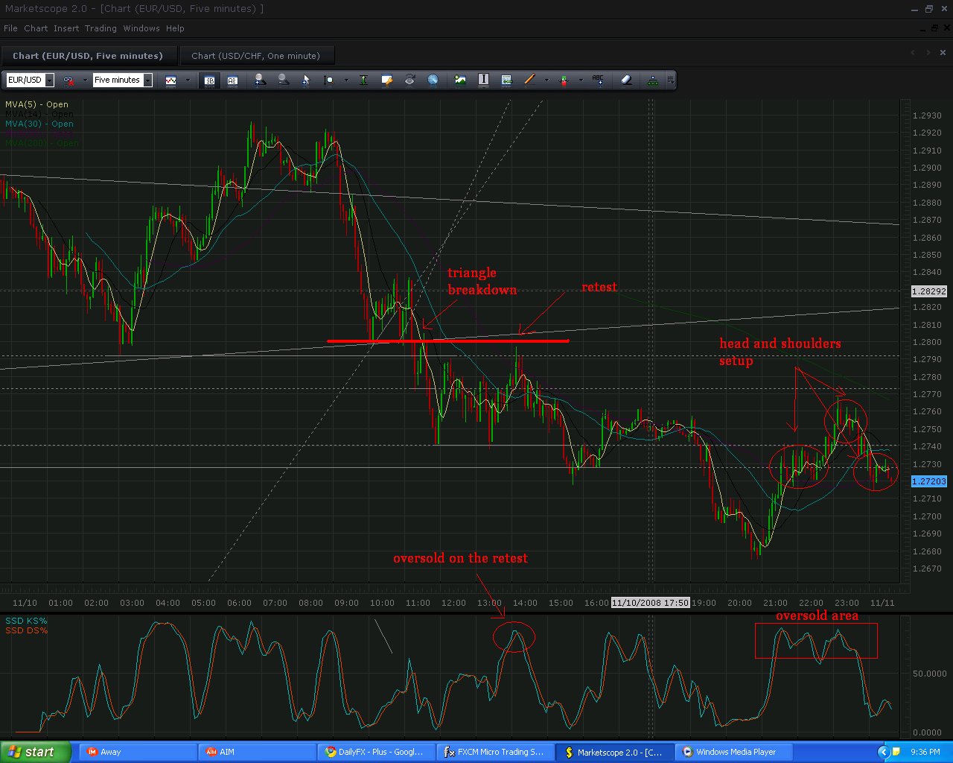The height and width of the screenshot is (763, 953).
Task: Click the green hierarchy structure icon
Action: coord(653,80)
